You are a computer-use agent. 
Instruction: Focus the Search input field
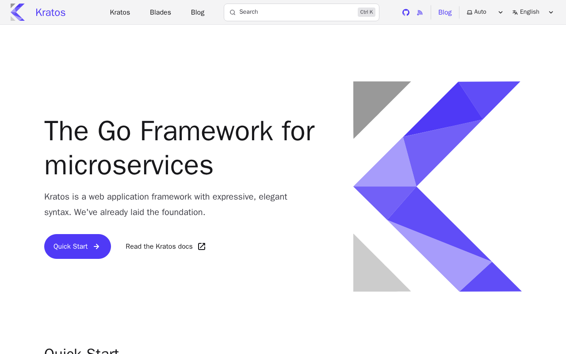pyautogui.click(x=302, y=12)
